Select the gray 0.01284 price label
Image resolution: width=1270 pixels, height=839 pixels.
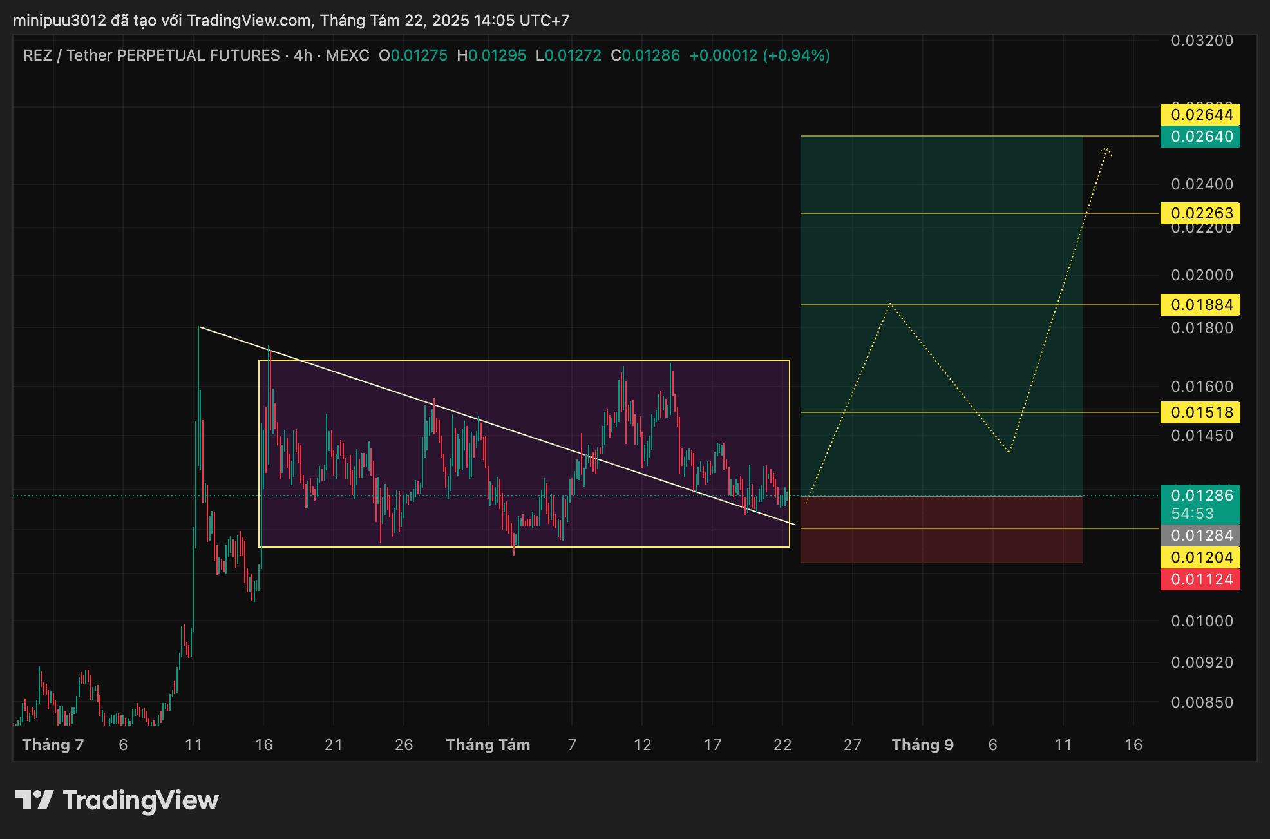coord(1200,535)
